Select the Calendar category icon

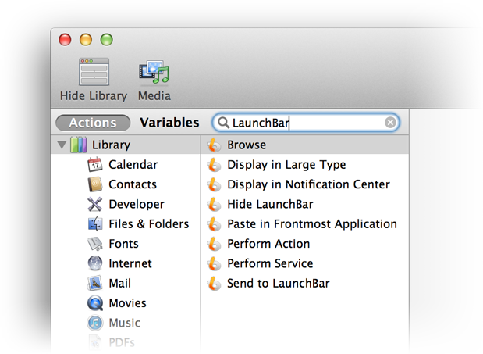tap(95, 165)
